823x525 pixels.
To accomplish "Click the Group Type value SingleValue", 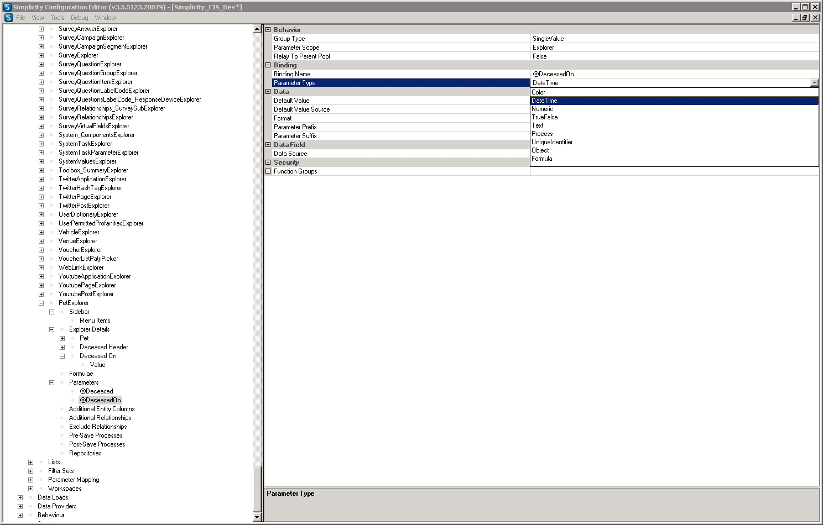I will coord(675,39).
